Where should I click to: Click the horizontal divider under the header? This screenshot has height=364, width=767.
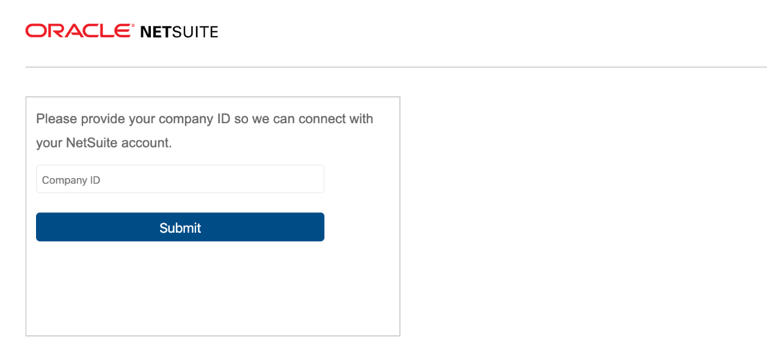(x=396, y=67)
